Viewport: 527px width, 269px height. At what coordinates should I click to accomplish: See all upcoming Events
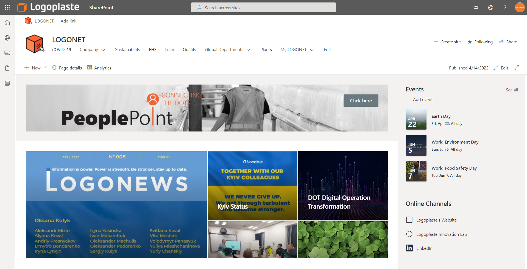[x=512, y=90]
